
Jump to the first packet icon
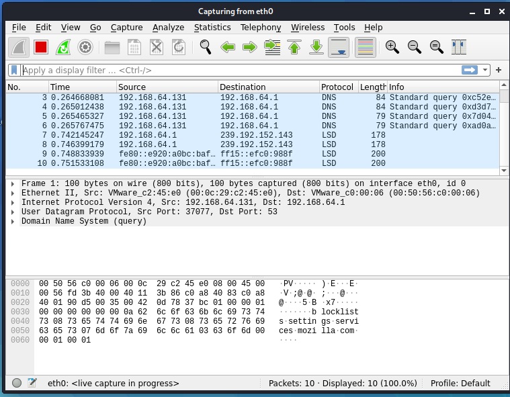(x=294, y=48)
